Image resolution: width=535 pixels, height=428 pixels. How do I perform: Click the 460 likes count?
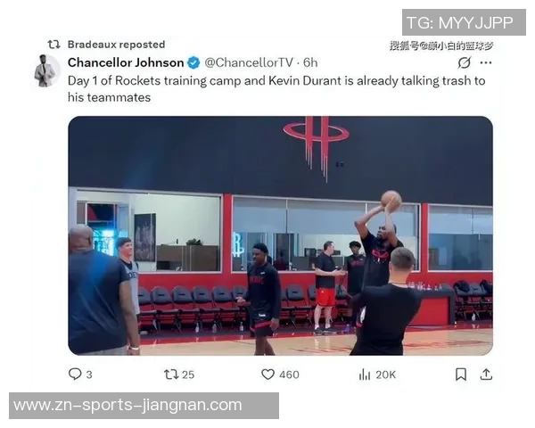click(x=289, y=374)
